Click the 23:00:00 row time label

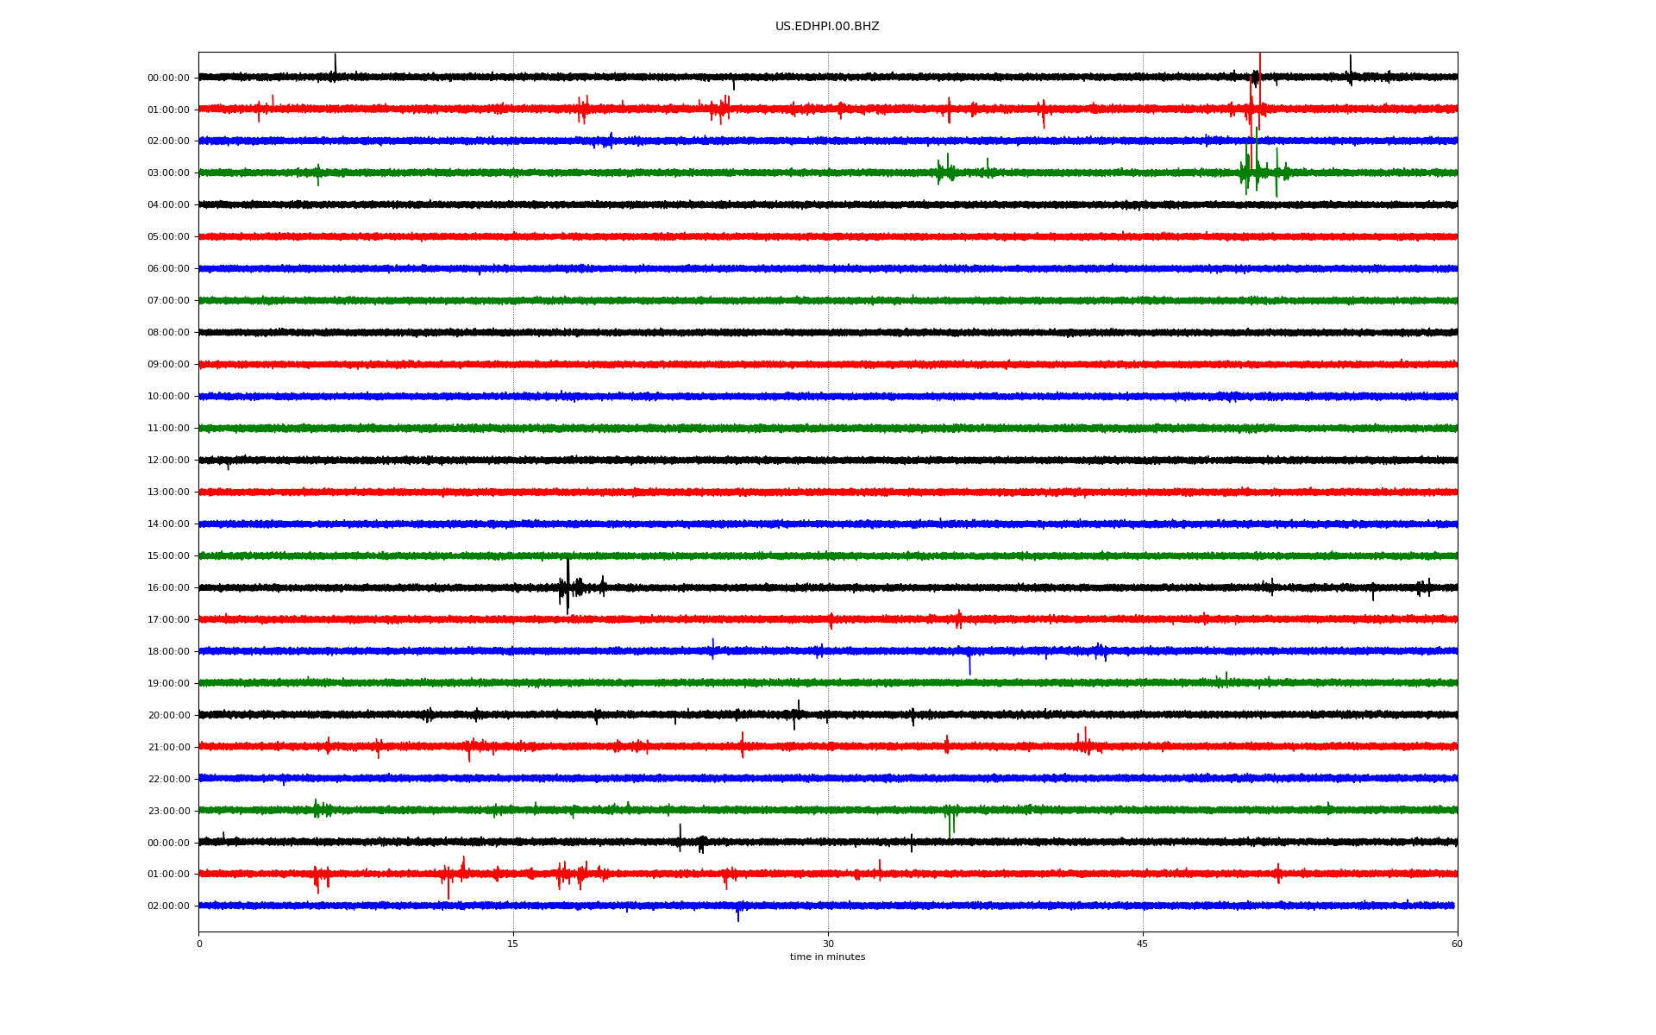coord(168,812)
